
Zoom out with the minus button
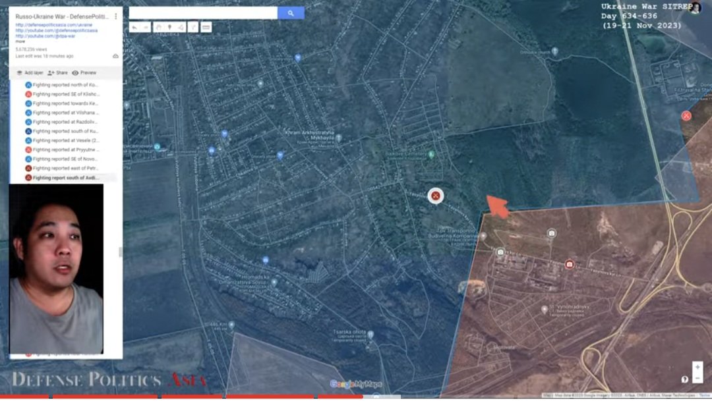[x=697, y=378]
